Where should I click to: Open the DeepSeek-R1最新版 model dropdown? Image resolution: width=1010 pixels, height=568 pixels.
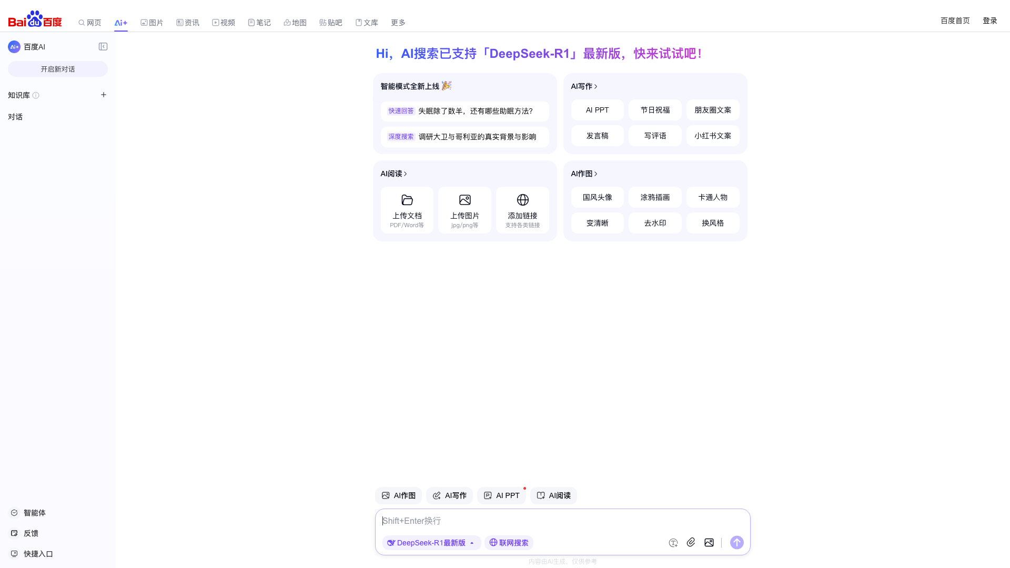tap(431, 543)
